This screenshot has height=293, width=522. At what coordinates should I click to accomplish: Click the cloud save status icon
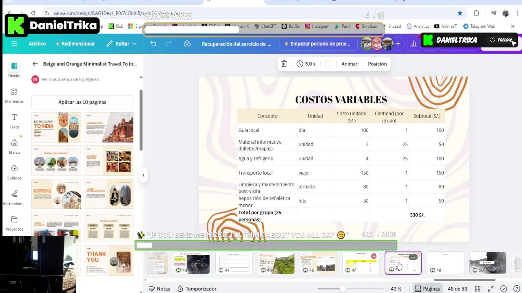[x=187, y=44]
